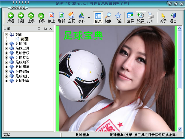Screen dimensions: 185x139
Task: Go to 主页 home icon
Action: pyautogui.click(x=71, y=15)
